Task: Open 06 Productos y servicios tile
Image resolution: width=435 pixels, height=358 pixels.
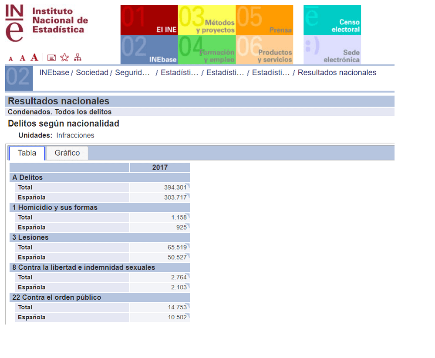Action: (264, 50)
